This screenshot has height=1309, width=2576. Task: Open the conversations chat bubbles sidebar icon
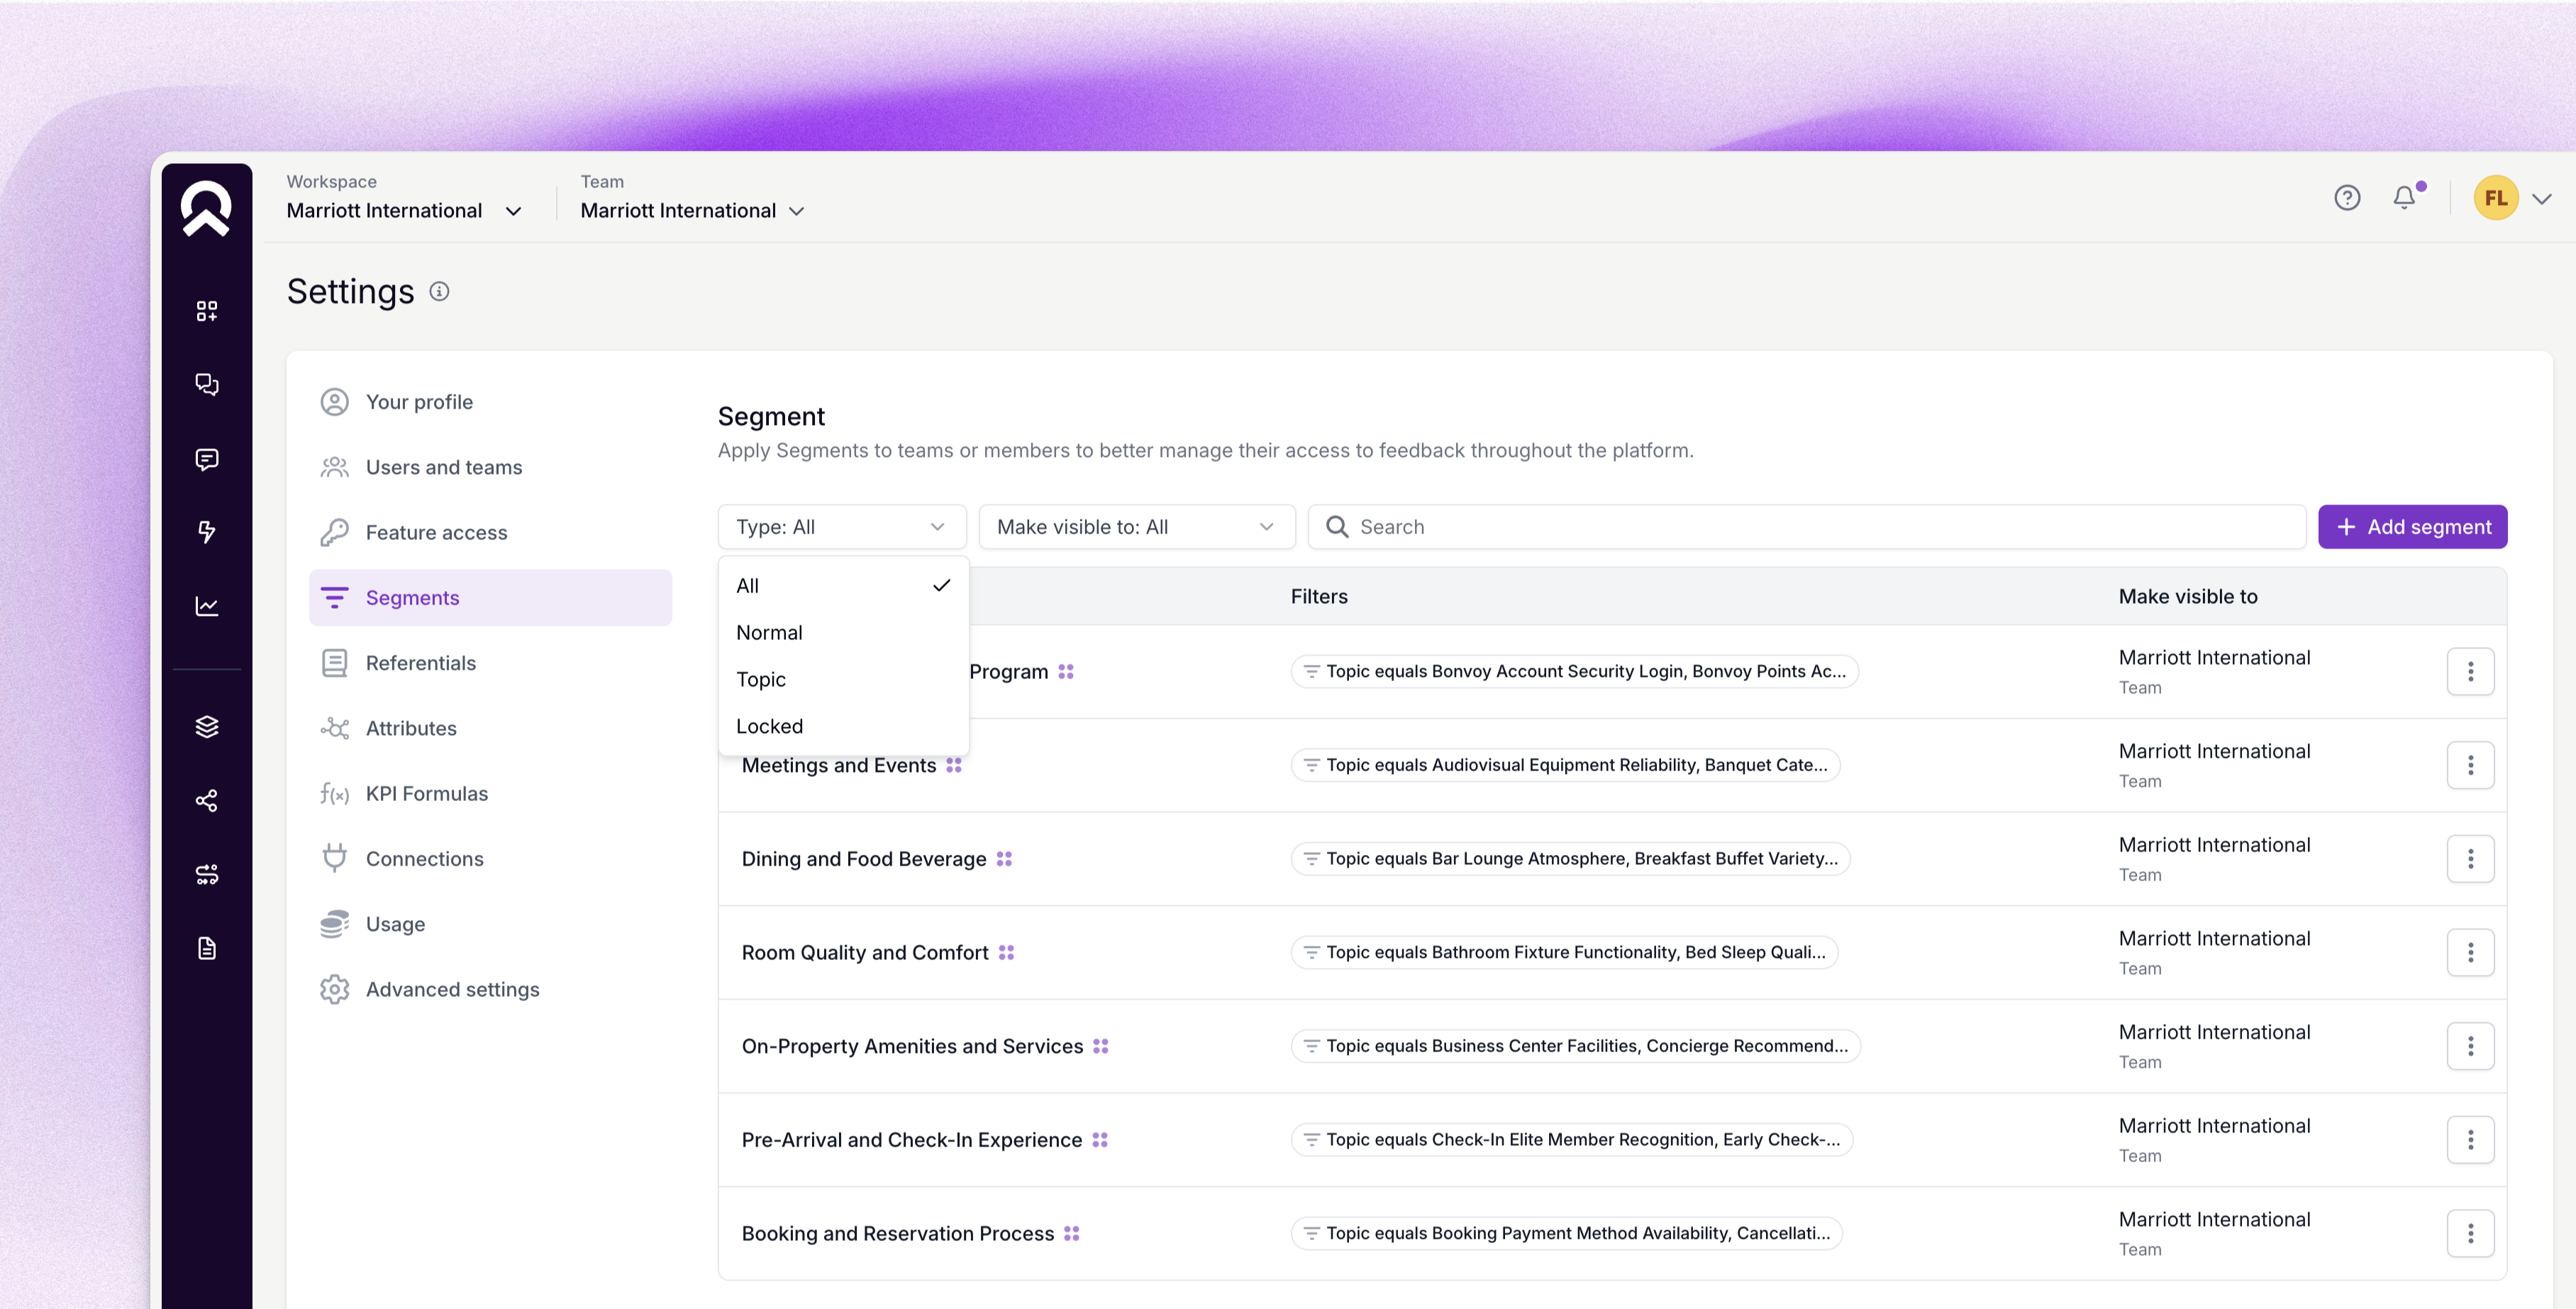click(206, 385)
